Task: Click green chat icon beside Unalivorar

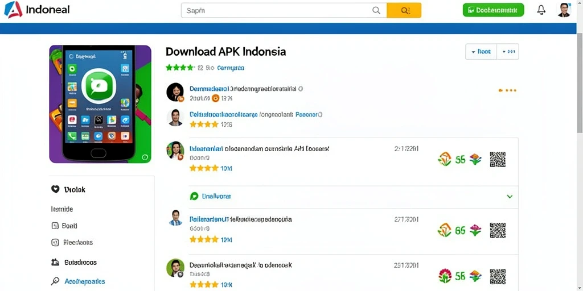Action: click(194, 196)
